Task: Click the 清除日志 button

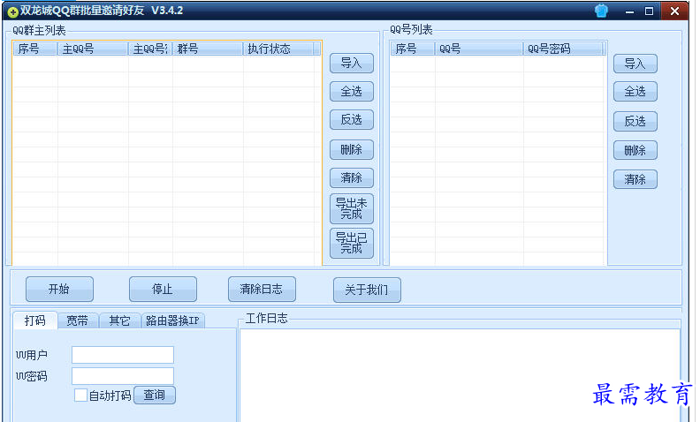Action: point(262,289)
